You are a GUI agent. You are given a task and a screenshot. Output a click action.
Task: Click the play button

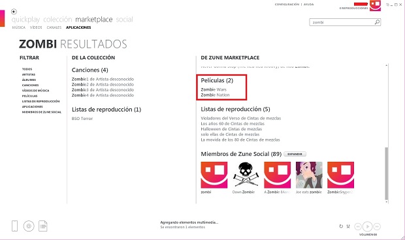pos(367,226)
